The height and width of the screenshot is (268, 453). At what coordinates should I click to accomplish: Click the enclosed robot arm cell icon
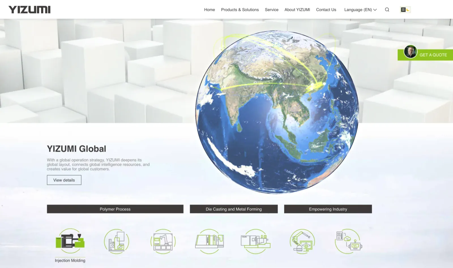(163, 241)
